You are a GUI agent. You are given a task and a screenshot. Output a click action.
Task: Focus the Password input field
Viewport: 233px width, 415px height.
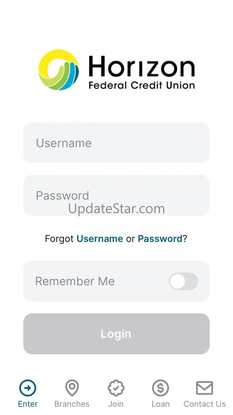click(x=116, y=195)
